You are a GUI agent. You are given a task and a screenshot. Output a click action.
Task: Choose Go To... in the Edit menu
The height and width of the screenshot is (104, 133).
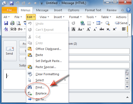(x=41, y=99)
